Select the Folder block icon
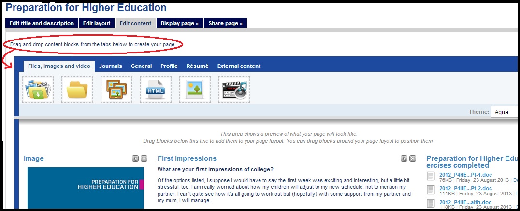The width and height of the screenshot is (520, 211). [77, 89]
